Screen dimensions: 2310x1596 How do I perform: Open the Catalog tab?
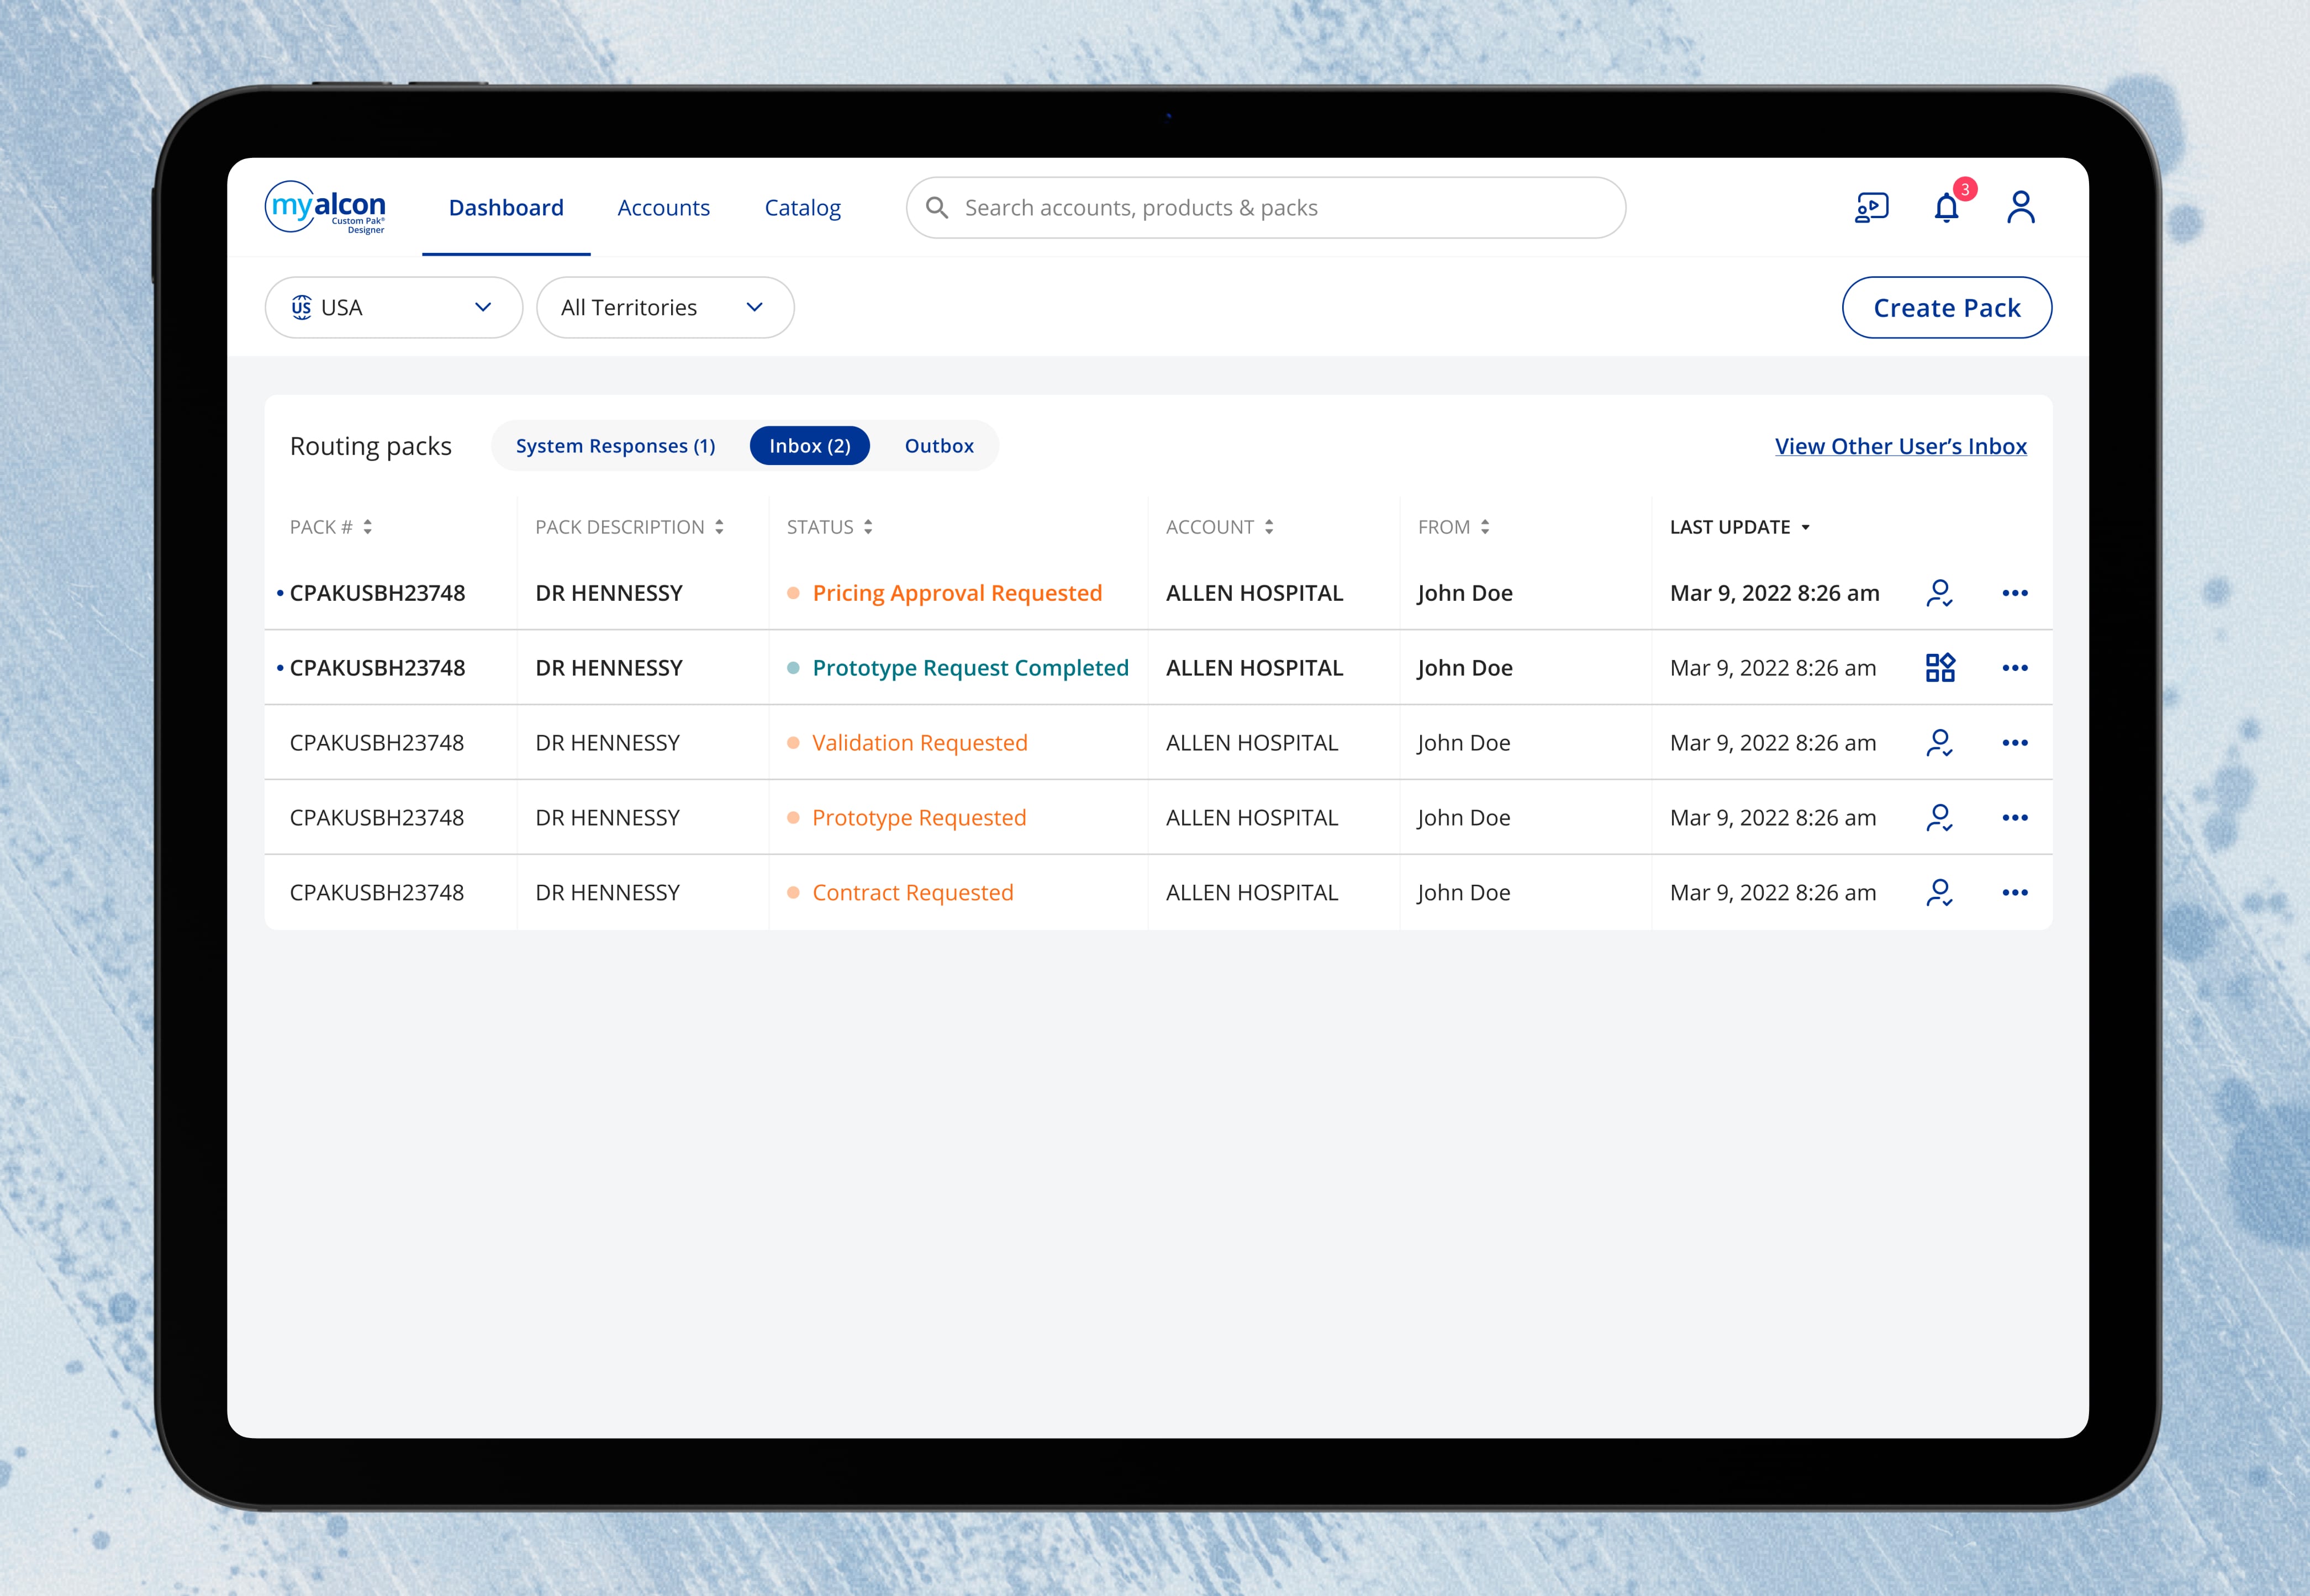pyautogui.click(x=802, y=208)
